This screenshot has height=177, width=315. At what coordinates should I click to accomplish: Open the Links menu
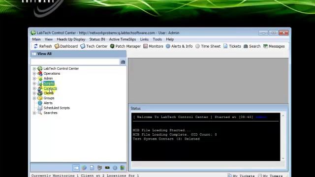[144, 39]
